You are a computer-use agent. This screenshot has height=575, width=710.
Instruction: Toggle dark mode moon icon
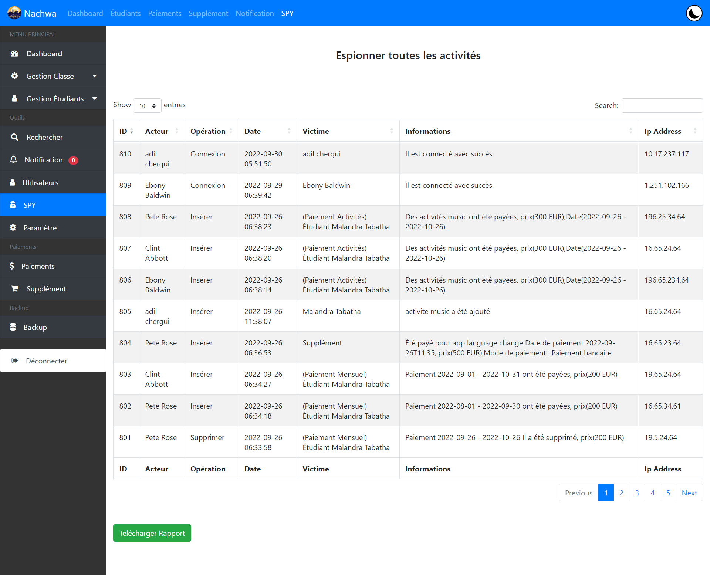[694, 13]
